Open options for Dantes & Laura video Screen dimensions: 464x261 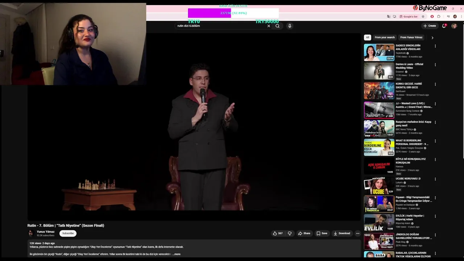click(x=435, y=65)
